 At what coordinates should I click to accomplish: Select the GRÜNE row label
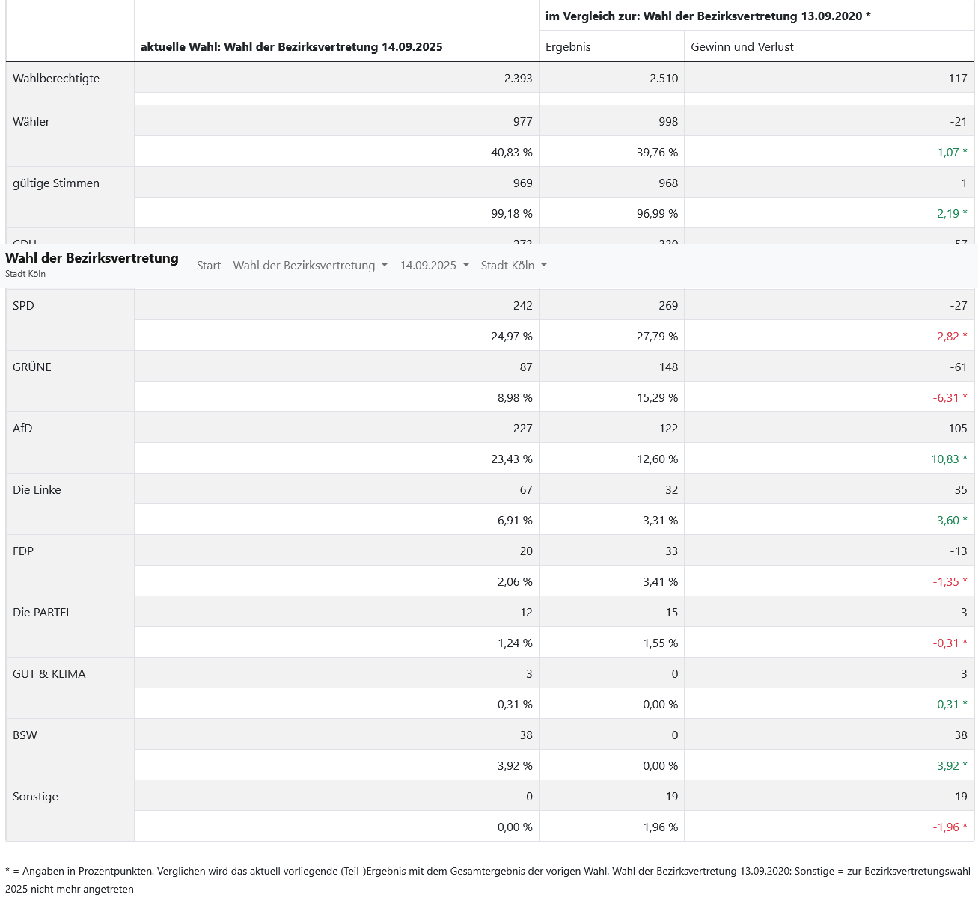click(32, 367)
